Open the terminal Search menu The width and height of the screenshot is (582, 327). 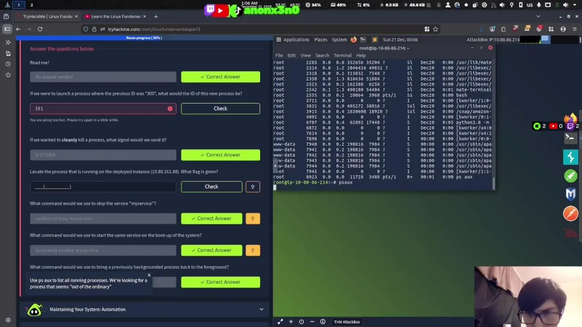coord(322,55)
